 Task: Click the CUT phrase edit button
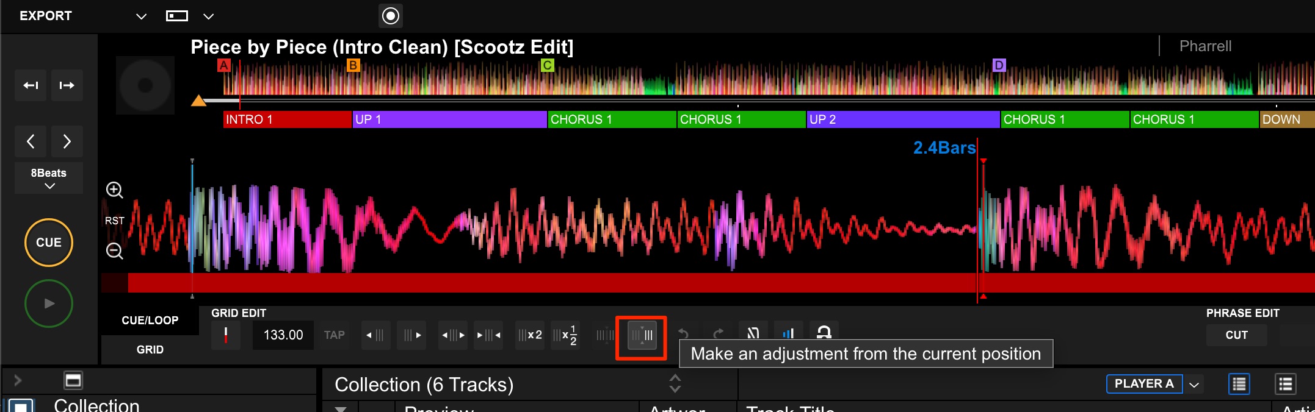pyautogui.click(x=1236, y=335)
